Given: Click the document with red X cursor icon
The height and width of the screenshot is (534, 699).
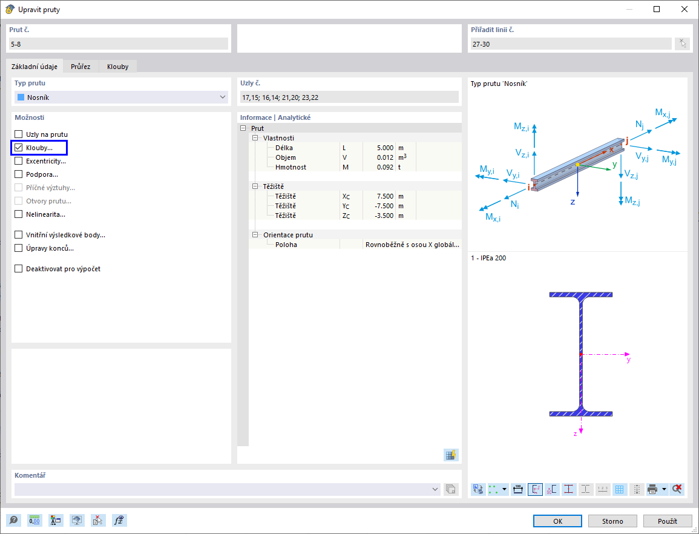Looking at the screenshot, I should click(x=98, y=520).
